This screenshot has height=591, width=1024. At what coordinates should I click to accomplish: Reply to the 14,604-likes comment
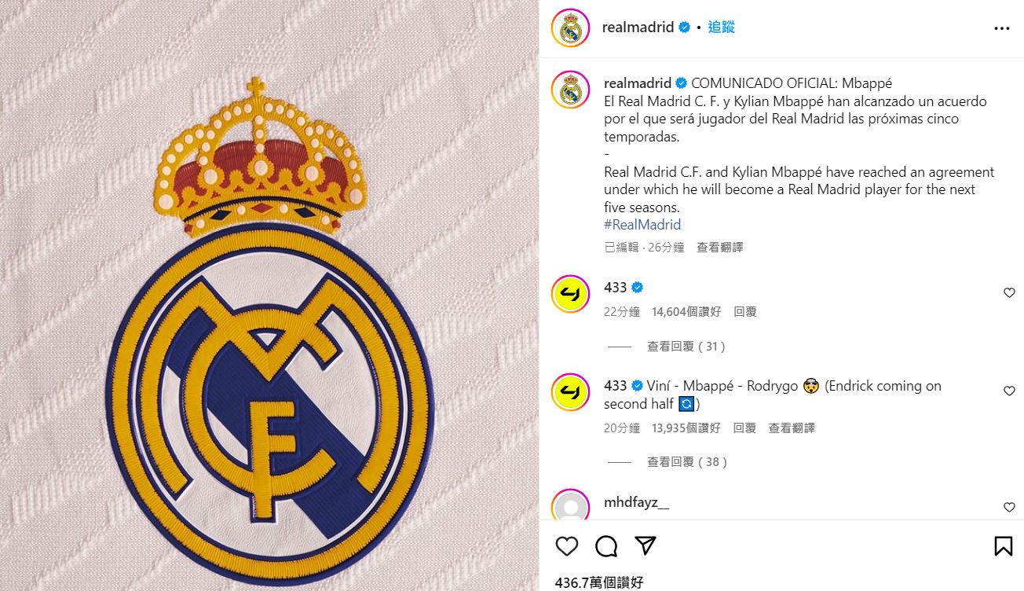click(x=744, y=312)
